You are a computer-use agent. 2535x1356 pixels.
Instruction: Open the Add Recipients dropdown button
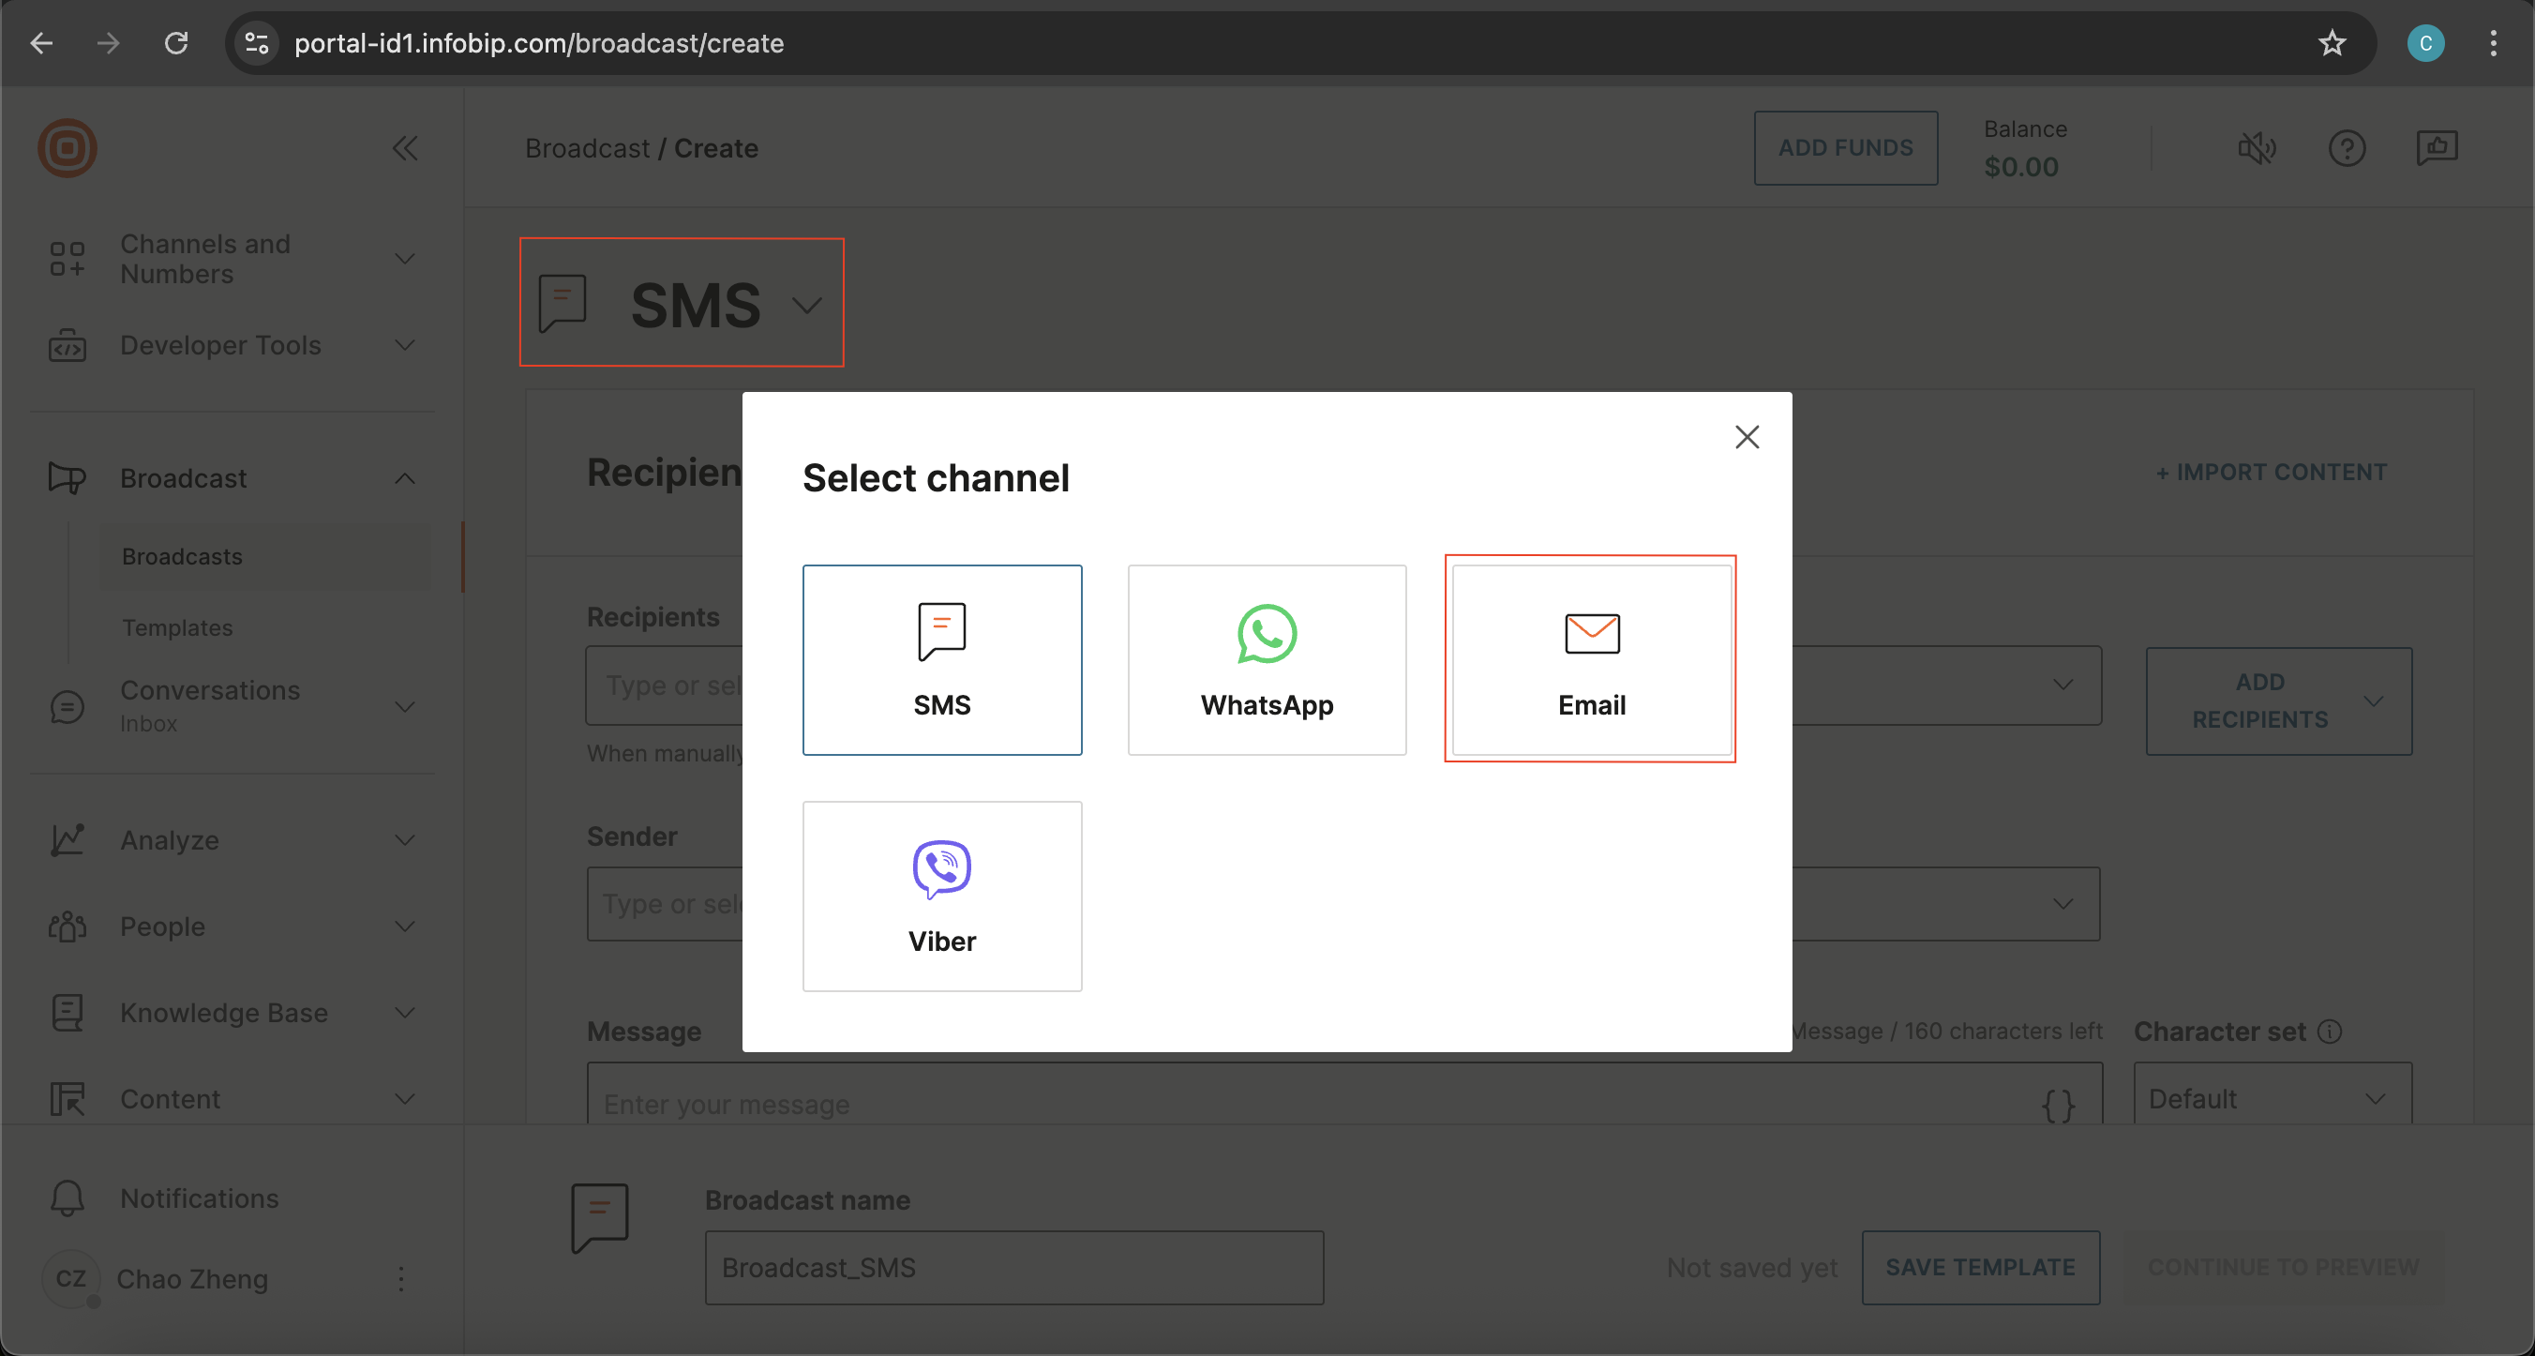[x=2278, y=701]
